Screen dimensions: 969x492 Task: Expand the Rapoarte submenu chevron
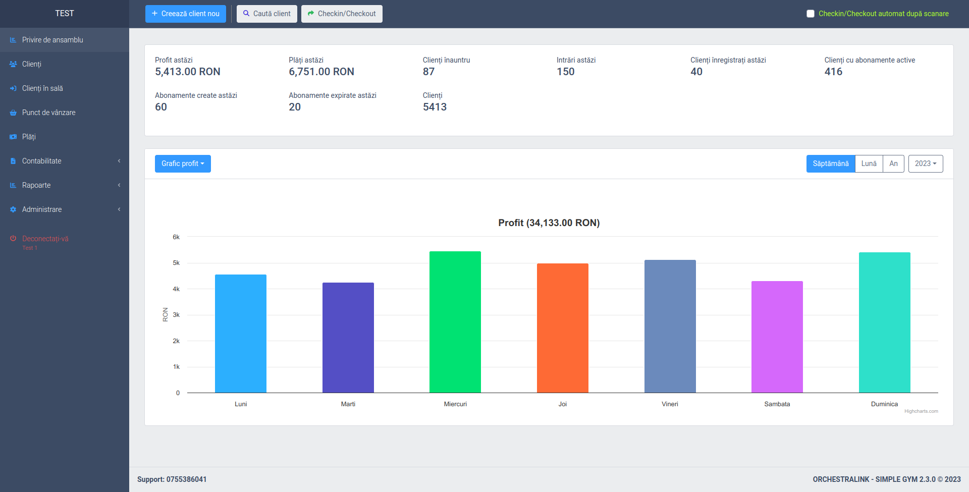119,185
